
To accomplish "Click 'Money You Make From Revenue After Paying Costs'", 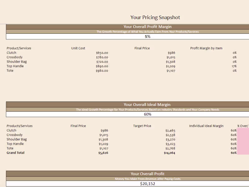I will click(148, 179).
